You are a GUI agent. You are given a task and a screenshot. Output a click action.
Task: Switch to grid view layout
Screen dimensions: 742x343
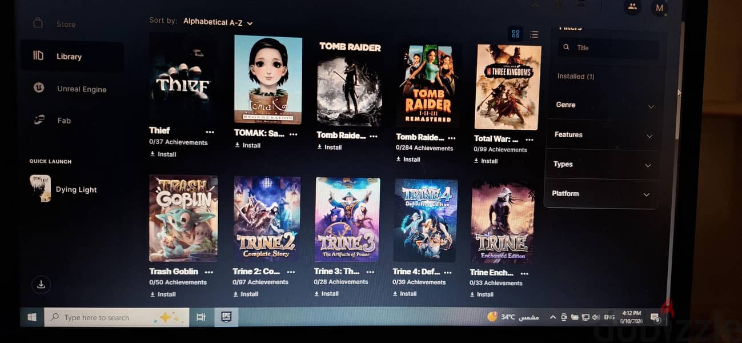click(x=515, y=34)
